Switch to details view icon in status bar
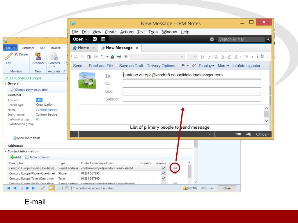The width and height of the screenshot is (298, 223). 52,188
